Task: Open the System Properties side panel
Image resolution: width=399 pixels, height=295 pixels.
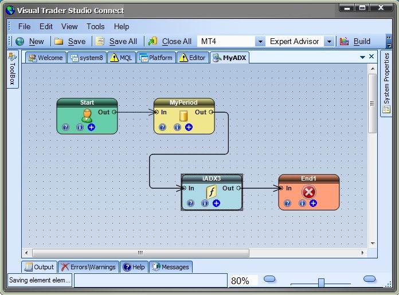Action: pyautogui.click(x=386, y=83)
